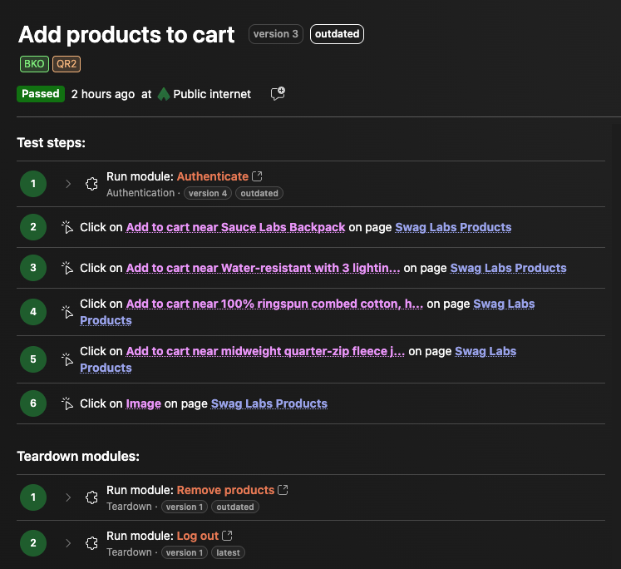Click step 5 green number circle

coord(33,359)
